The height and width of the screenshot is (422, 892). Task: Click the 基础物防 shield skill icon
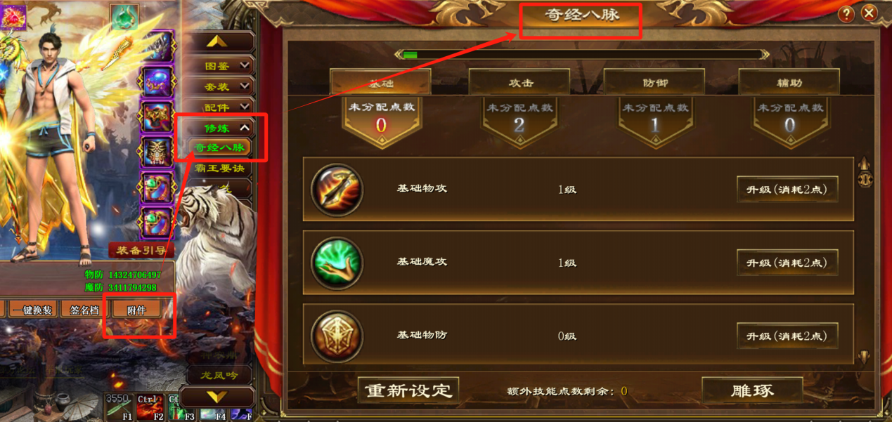pos(337,336)
